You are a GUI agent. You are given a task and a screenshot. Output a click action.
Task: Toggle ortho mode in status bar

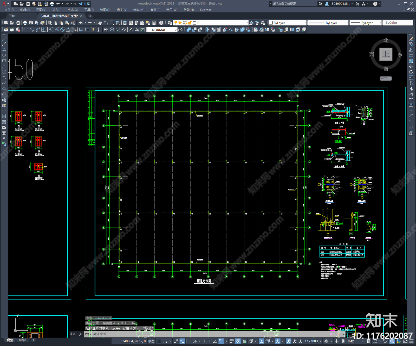click(188, 341)
